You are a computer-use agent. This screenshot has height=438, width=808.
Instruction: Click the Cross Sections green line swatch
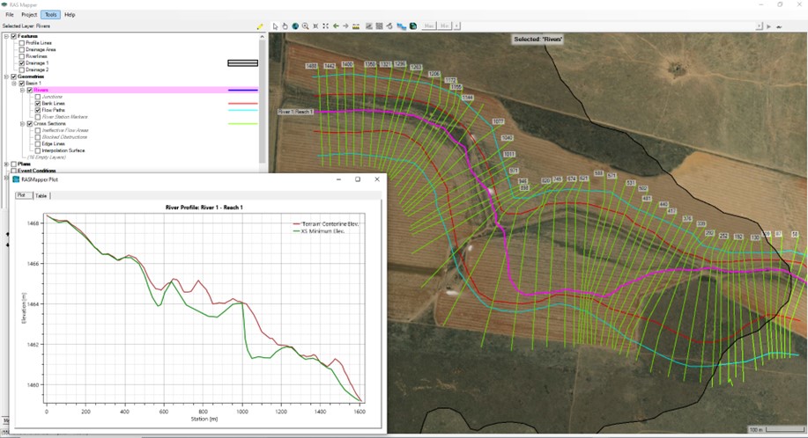pos(242,124)
